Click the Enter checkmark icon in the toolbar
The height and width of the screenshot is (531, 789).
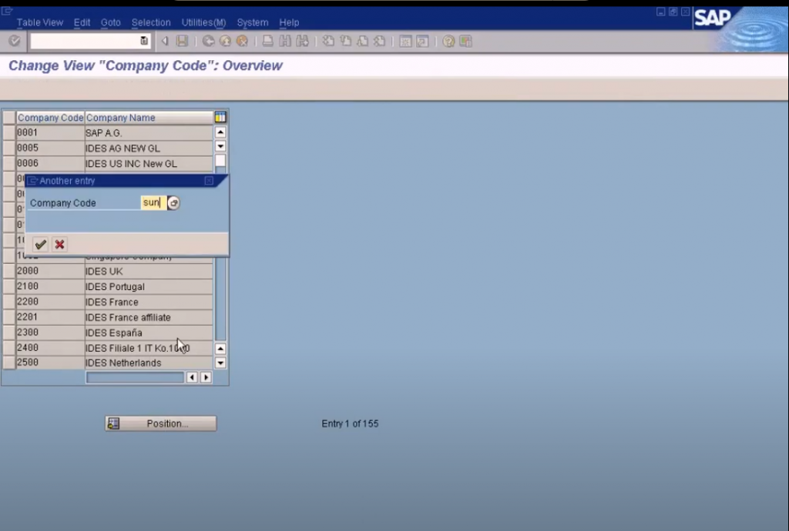coord(14,42)
